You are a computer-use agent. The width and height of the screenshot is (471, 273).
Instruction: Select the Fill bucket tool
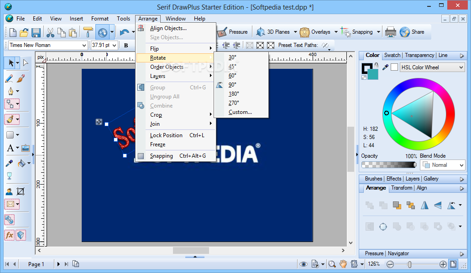(21, 163)
